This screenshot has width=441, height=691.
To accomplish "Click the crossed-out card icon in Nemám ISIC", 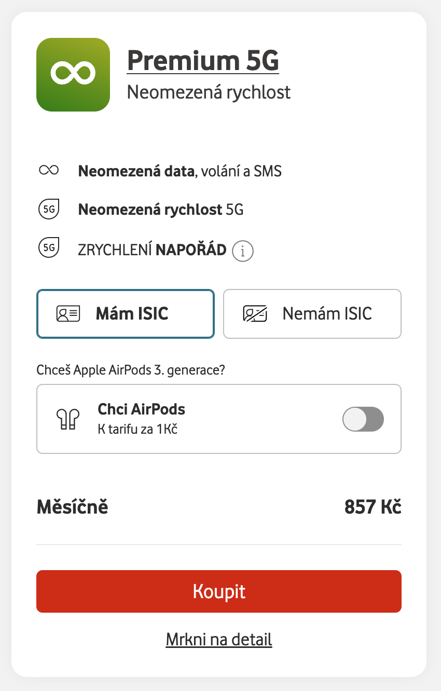I will pyautogui.click(x=255, y=314).
